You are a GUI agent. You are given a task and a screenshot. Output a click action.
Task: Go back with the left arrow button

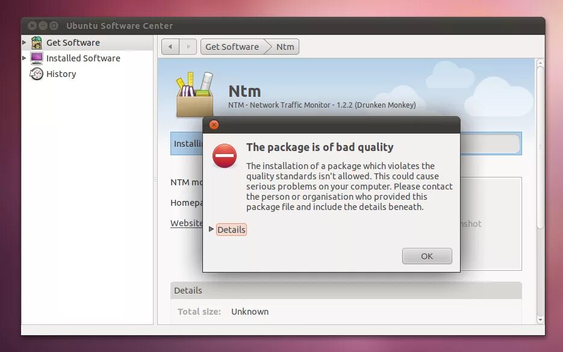pos(170,47)
